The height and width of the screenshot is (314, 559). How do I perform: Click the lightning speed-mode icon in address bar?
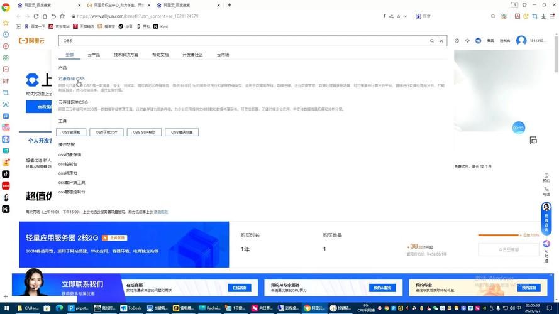click(384, 16)
